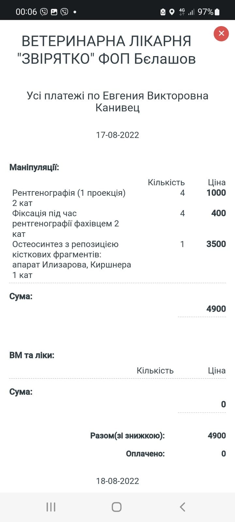Tap the Android home button
Image resolution: width=235 pixels, height=522 pixels.
[x=117, y=507]
